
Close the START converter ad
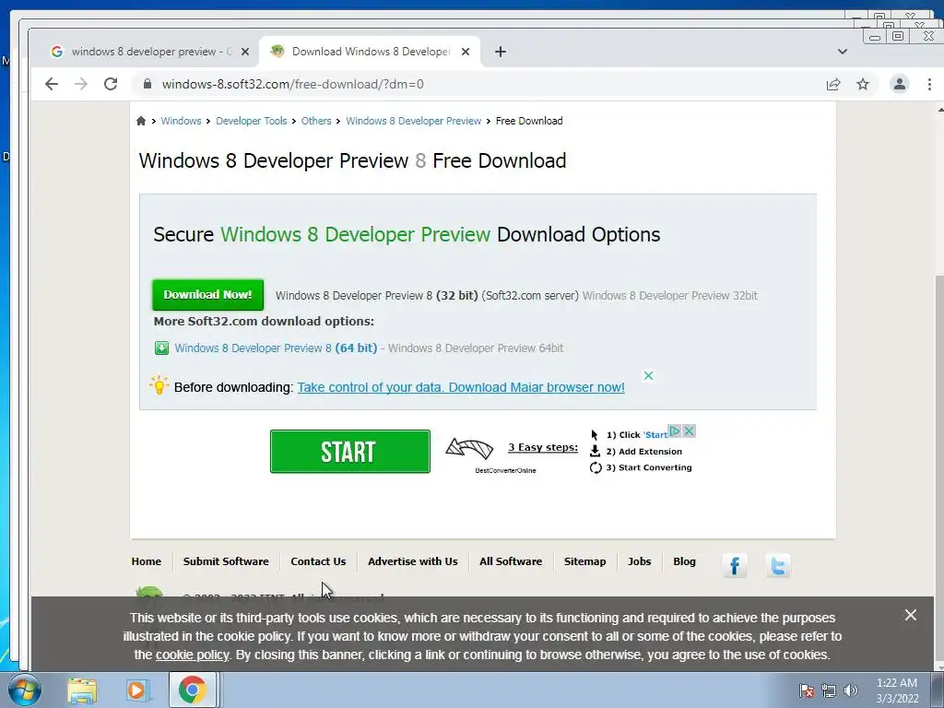coord(690,431)
